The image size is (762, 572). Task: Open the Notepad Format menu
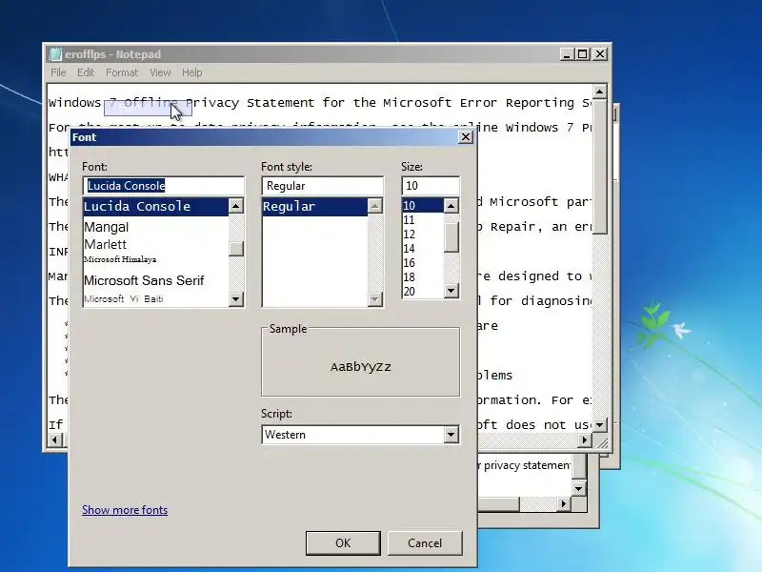122,72
